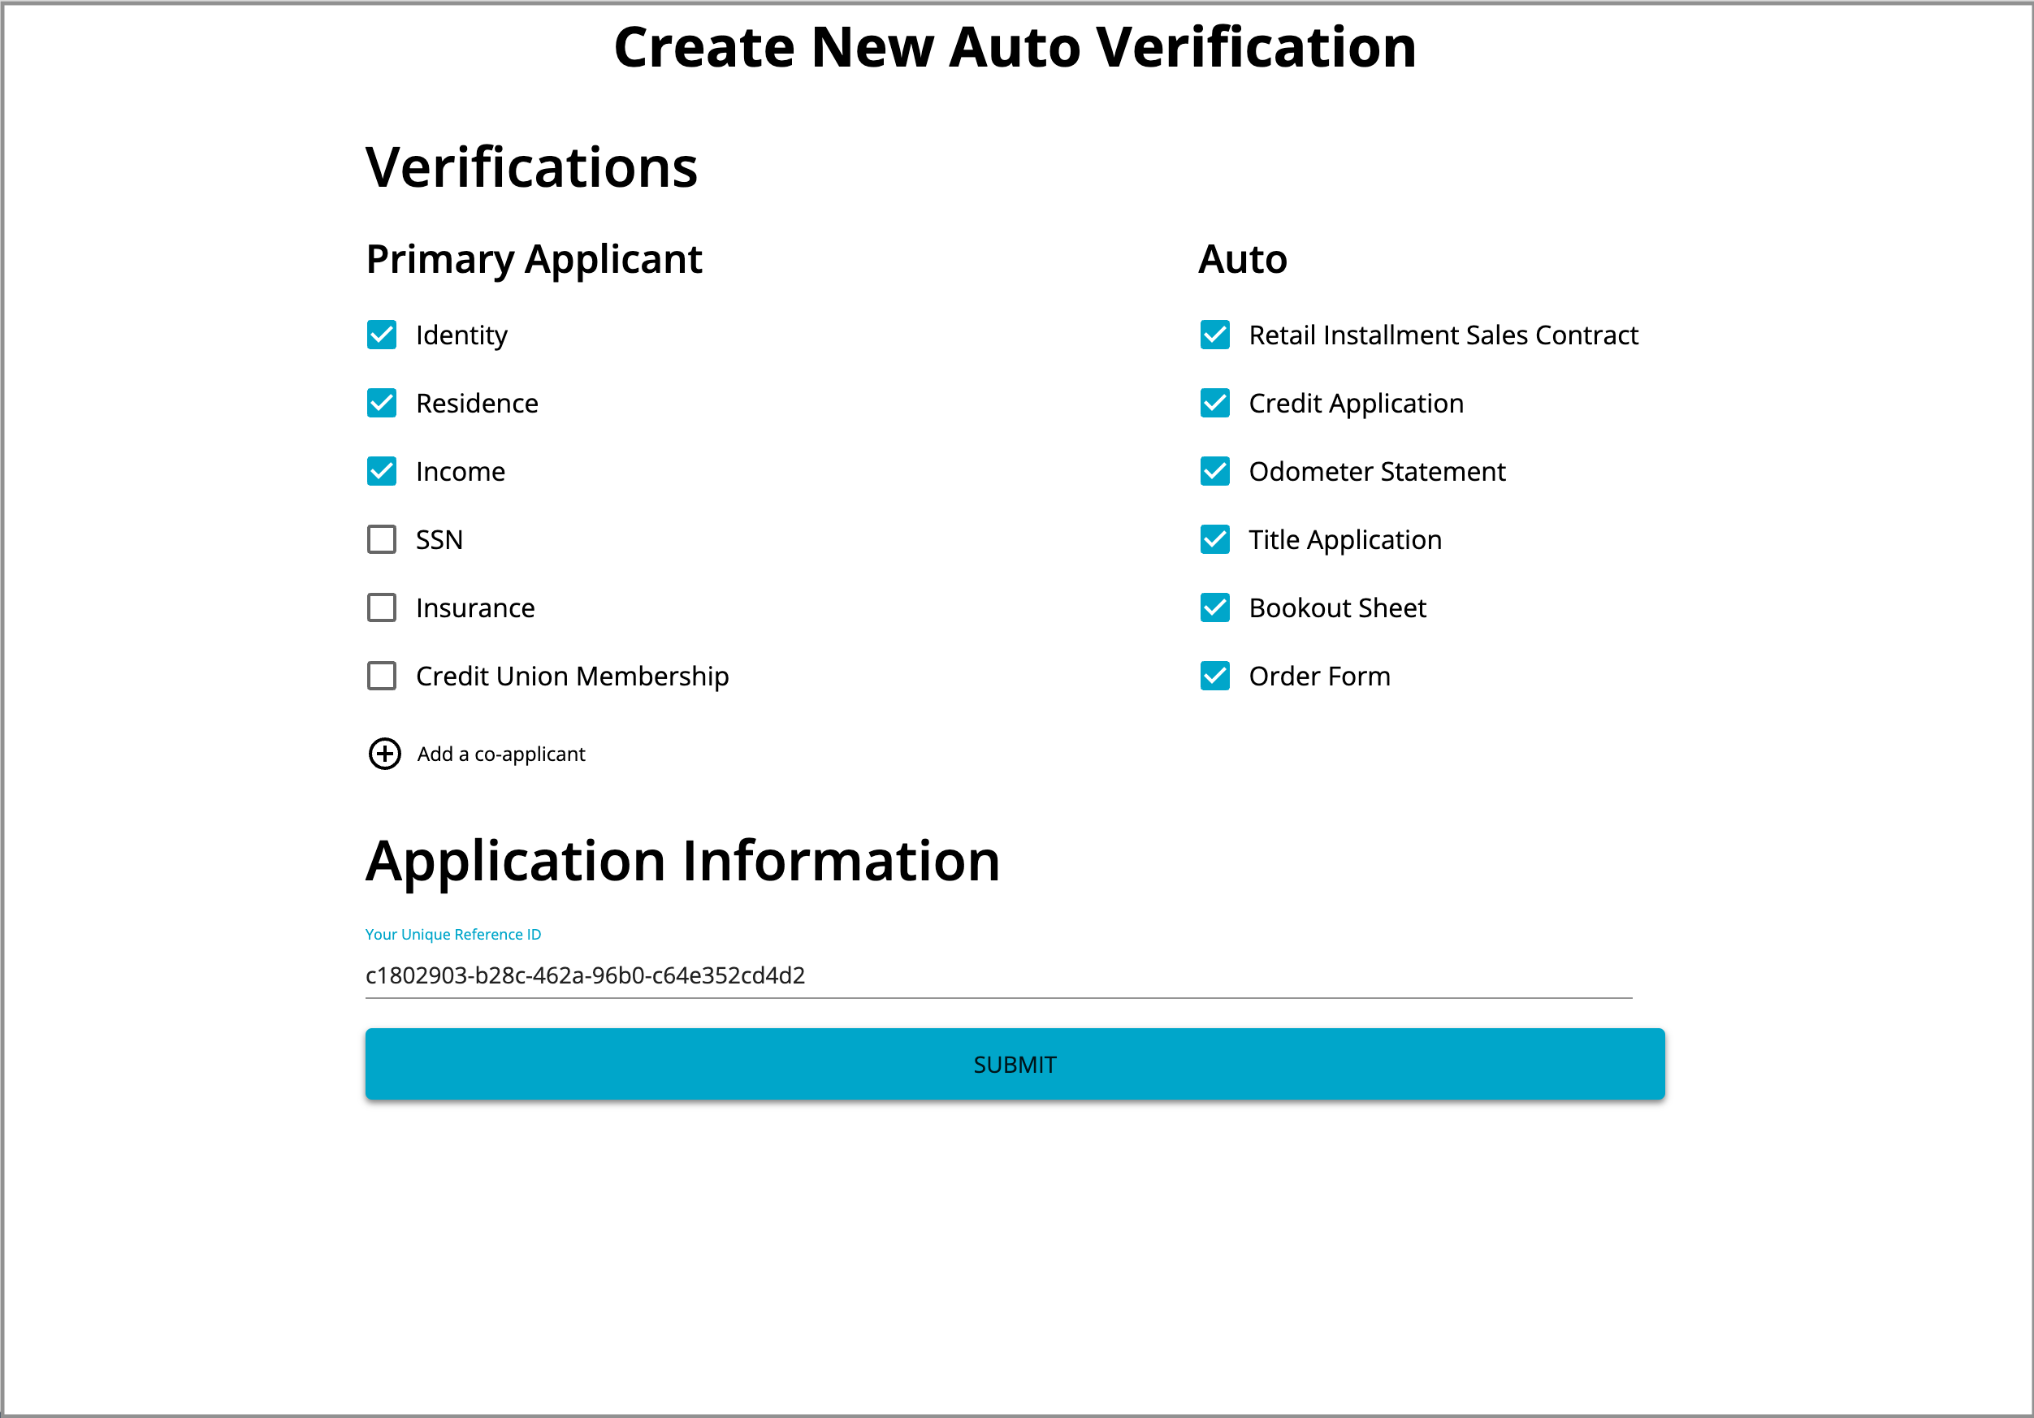This screenshot has height=1418, width=2034.
Task: Click the Add a co-applicant plus icon
Action: click(x=384, y=754)
